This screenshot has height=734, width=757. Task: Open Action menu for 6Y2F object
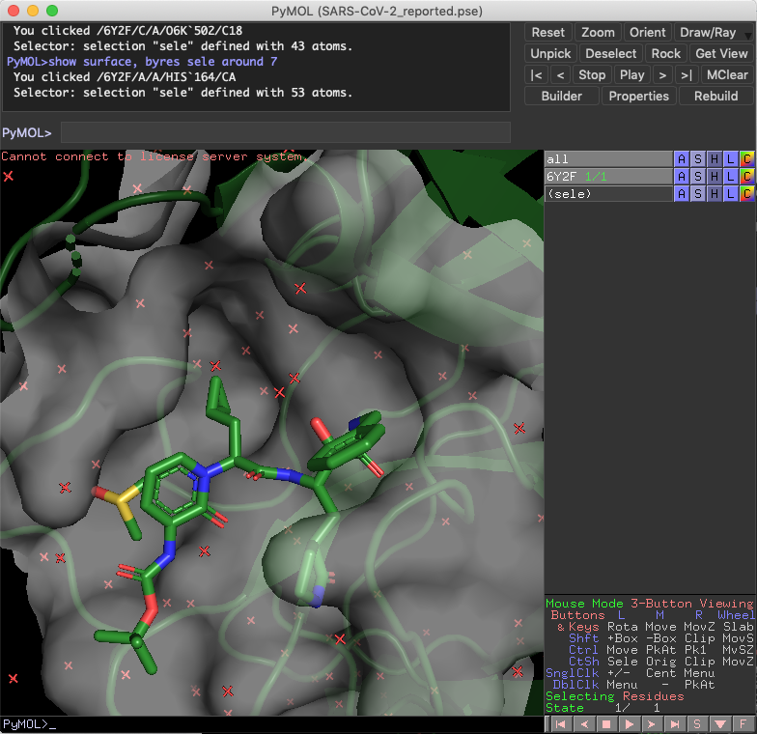682,176
